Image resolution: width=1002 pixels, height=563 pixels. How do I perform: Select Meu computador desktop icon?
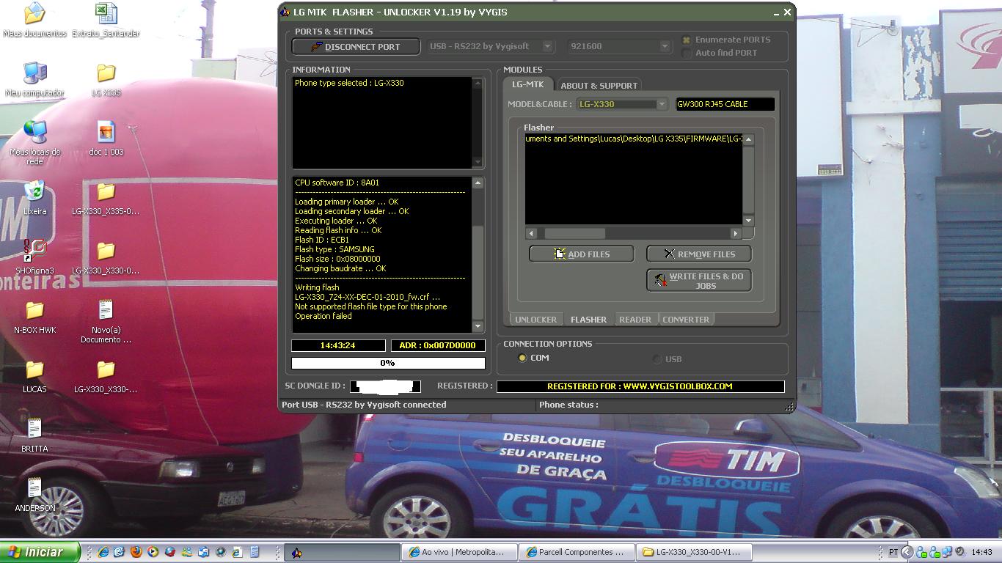[34, 79]
